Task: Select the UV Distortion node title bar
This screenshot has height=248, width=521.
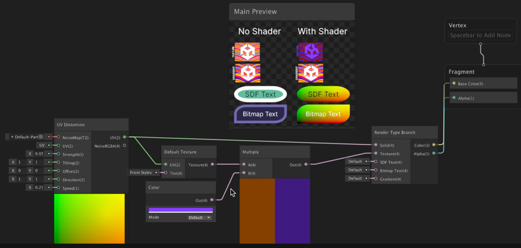Action: [x=91, y=125]
